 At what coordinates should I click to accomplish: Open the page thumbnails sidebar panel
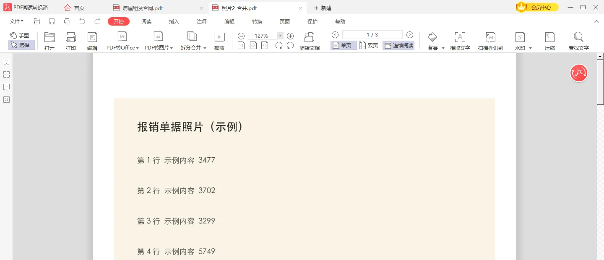pyautogui.click(x=6, y=75)
